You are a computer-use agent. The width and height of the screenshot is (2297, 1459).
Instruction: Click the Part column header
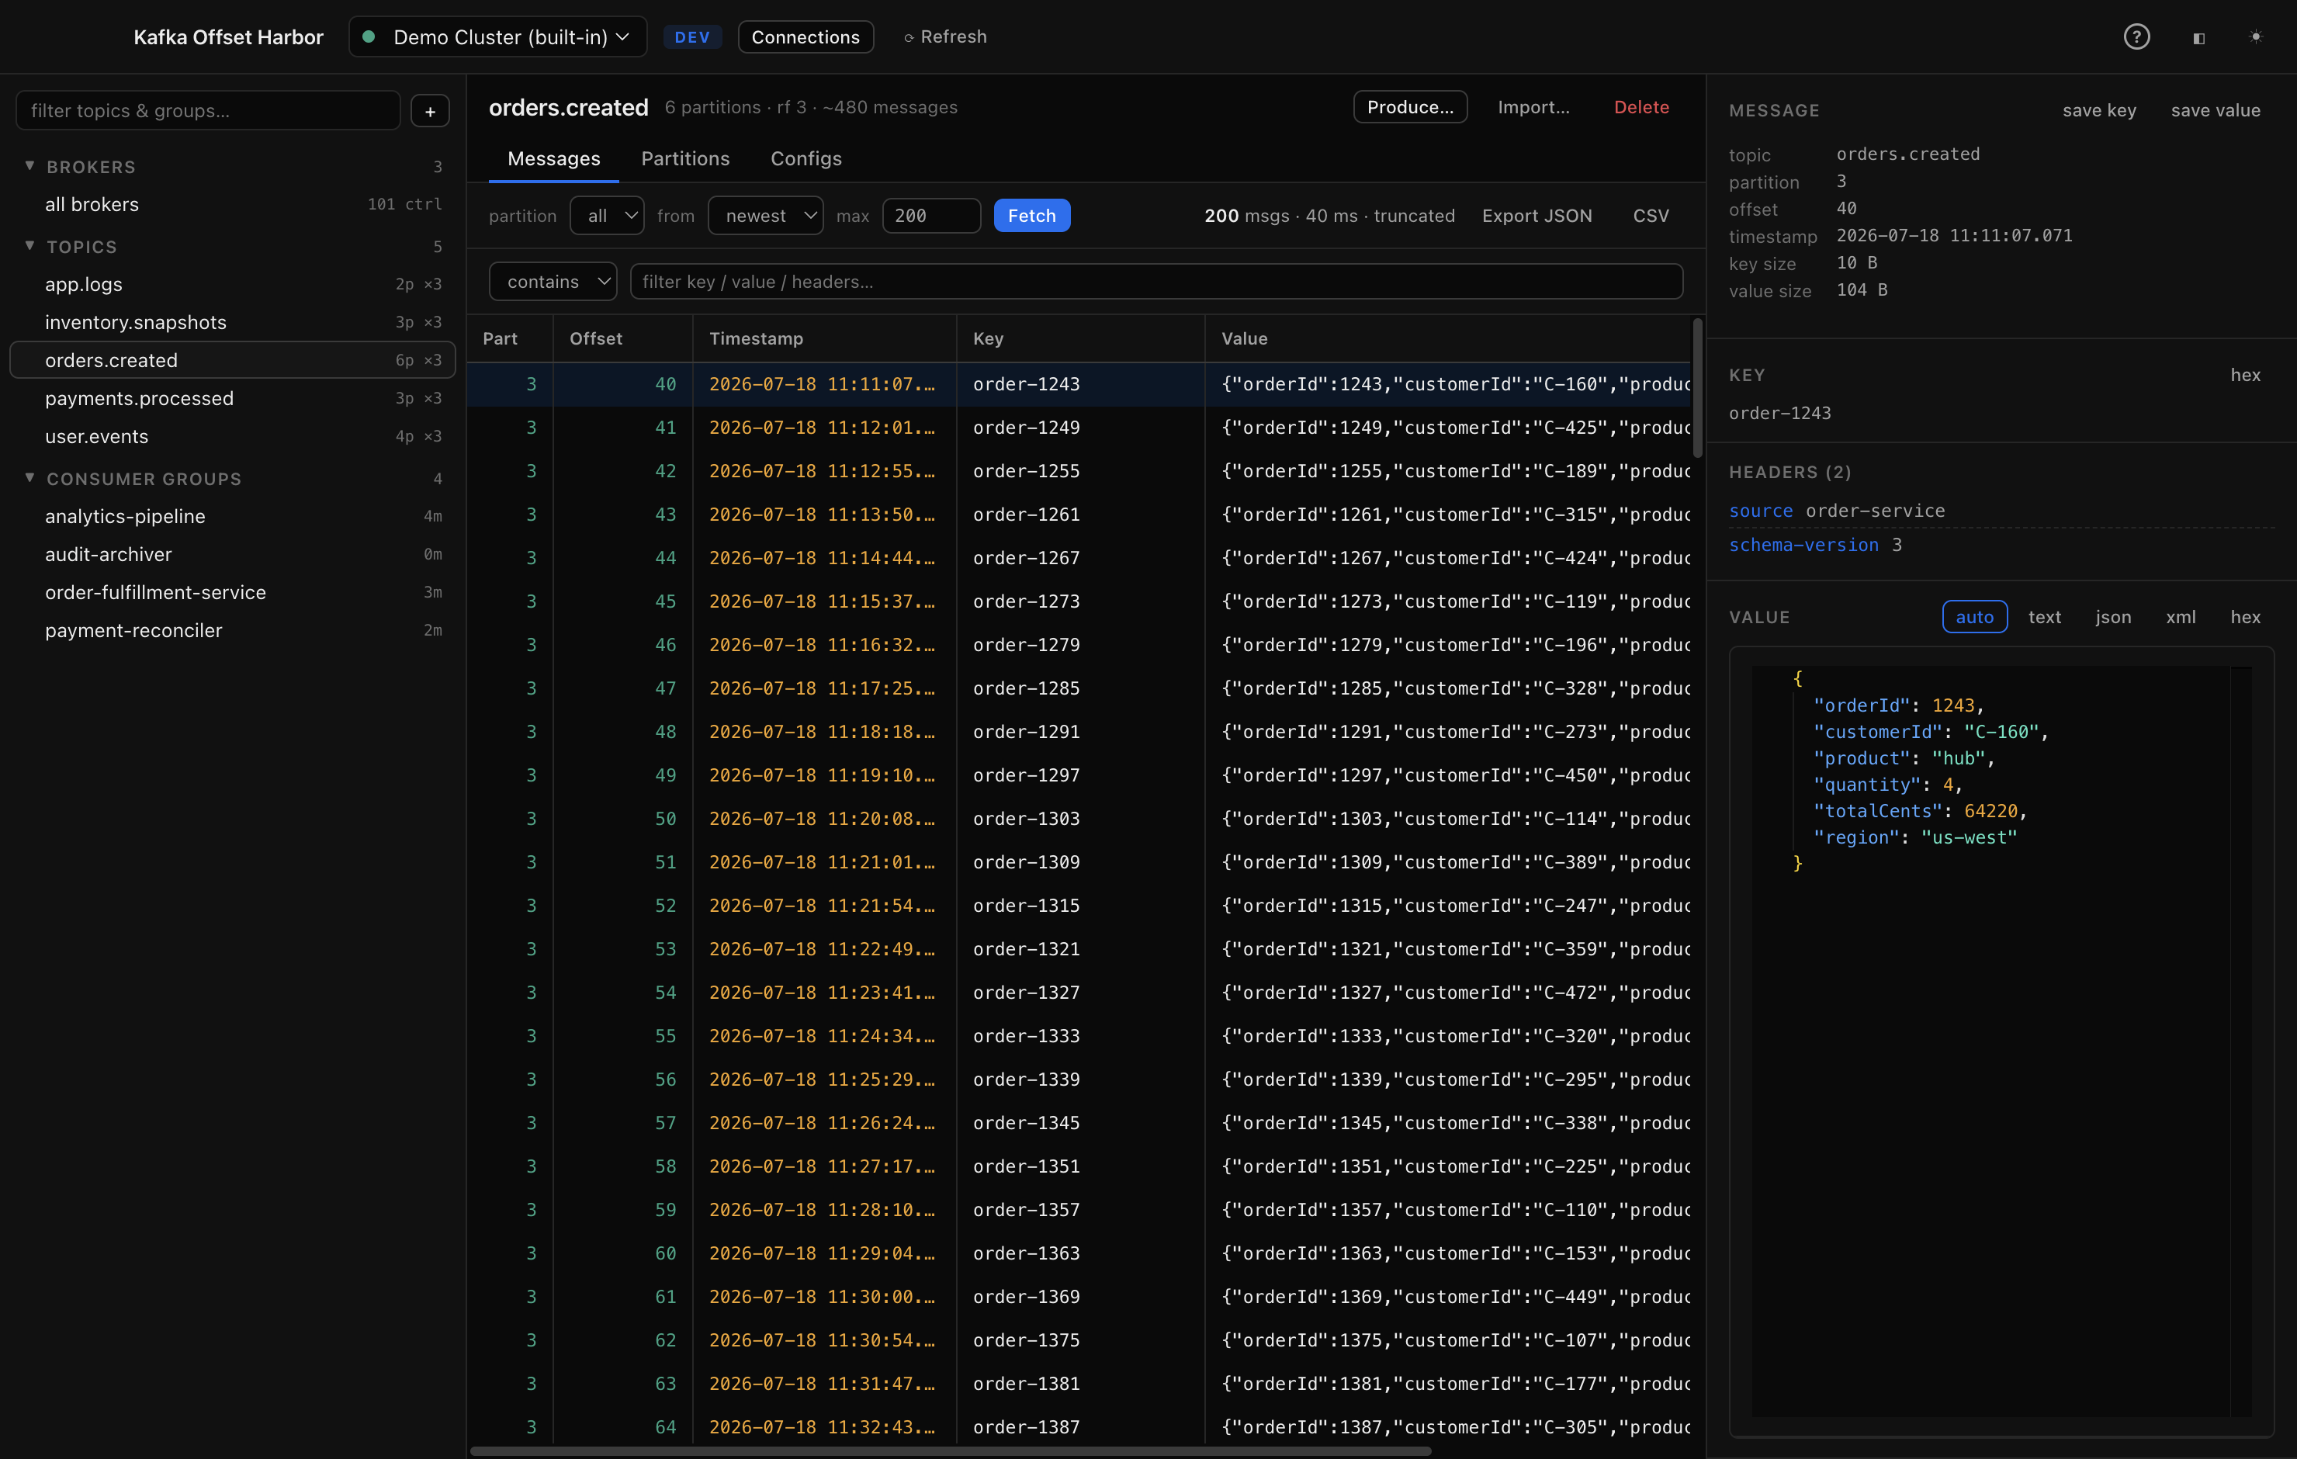(511, 338)
